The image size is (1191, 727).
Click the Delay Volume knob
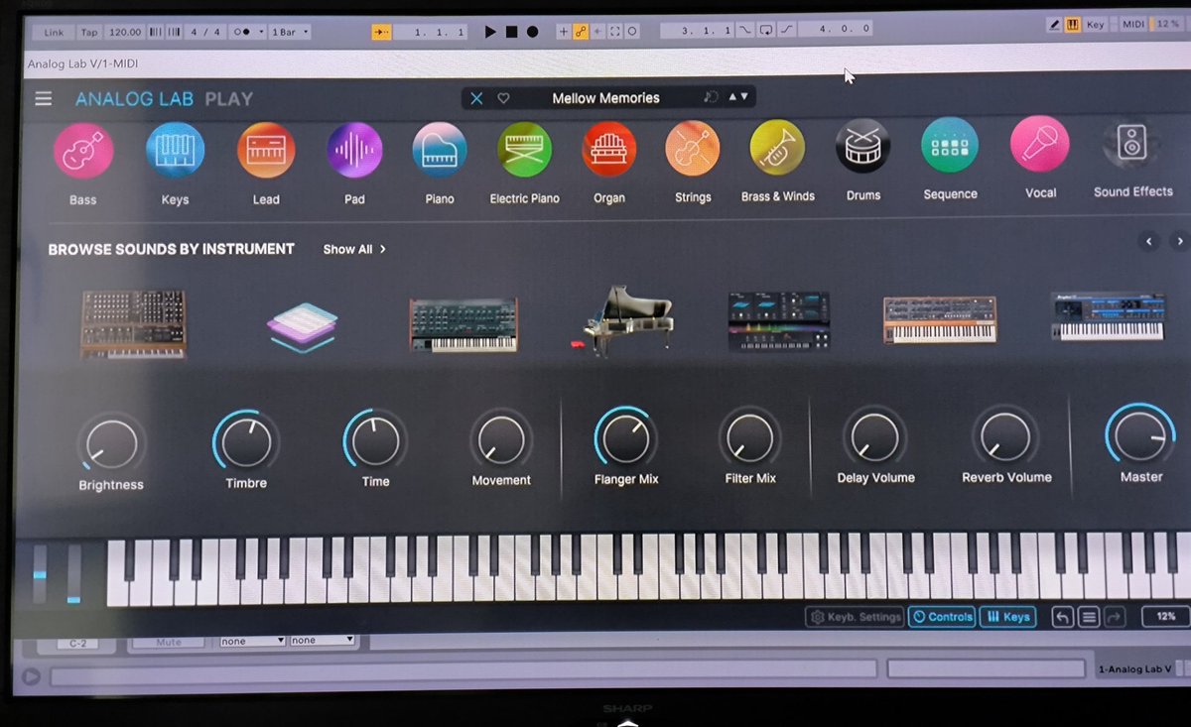tap(874, 435)
